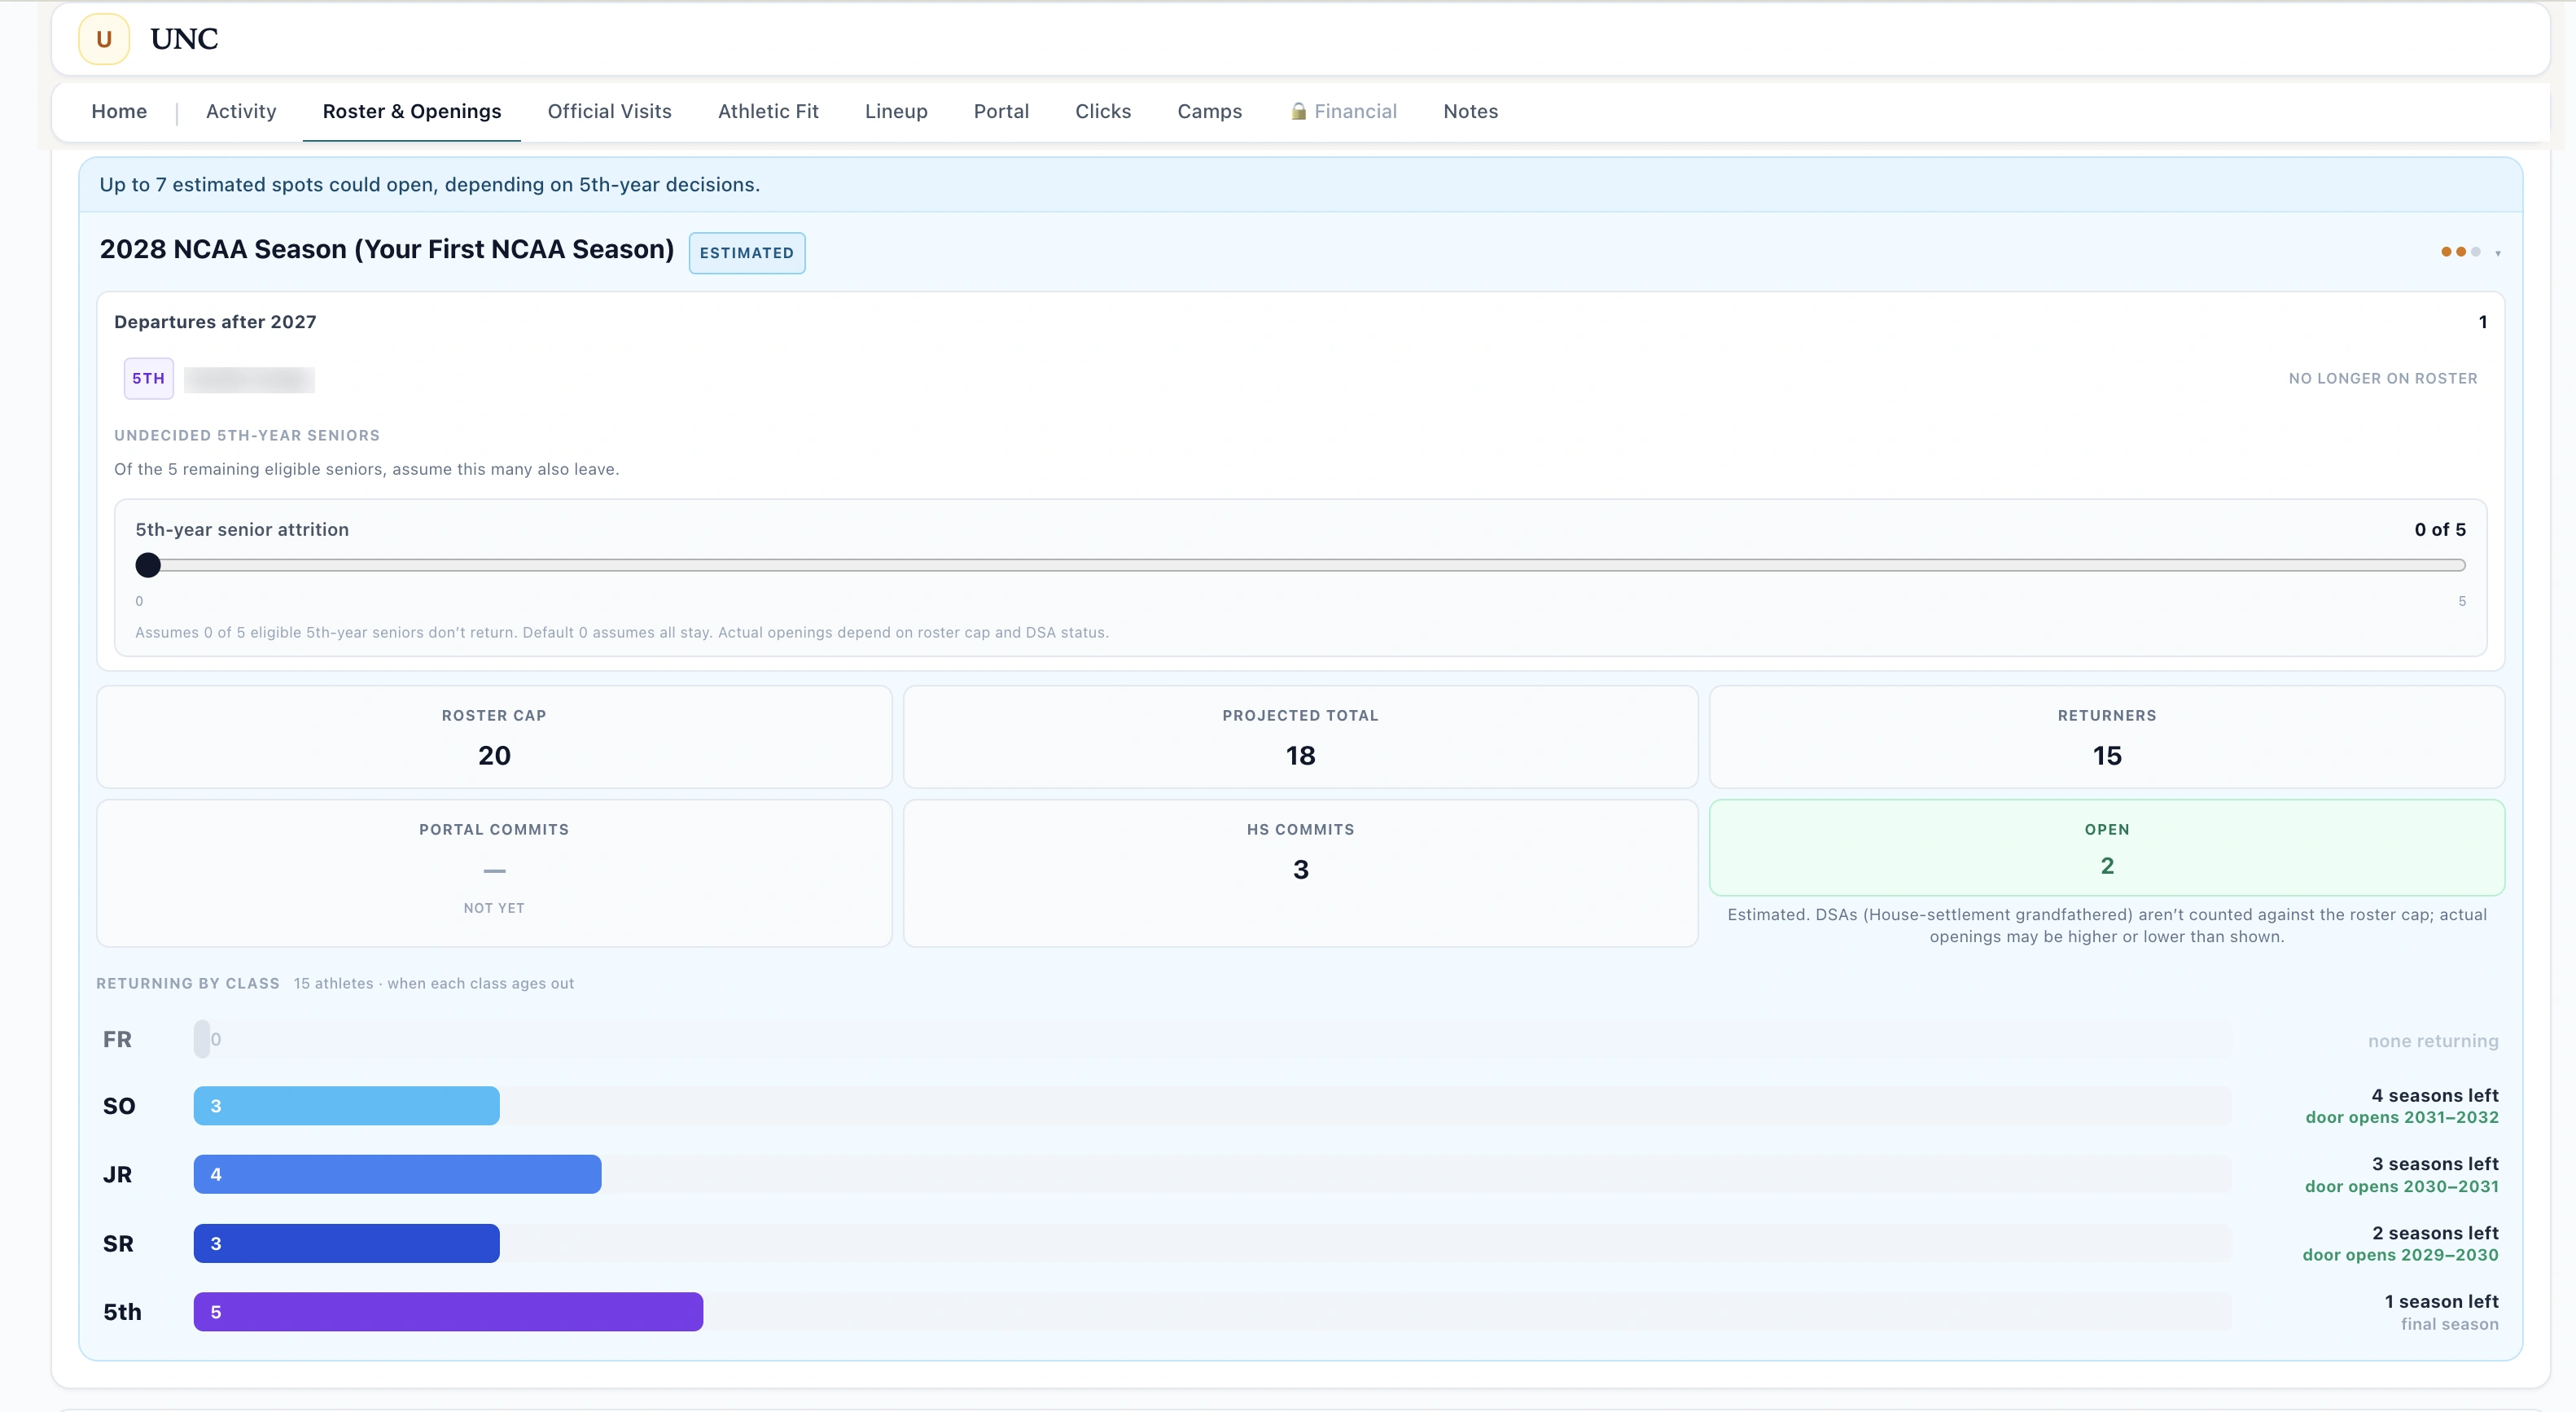Viewport: 2576px width, 1412px height.
Task: Open the Official Visits tab
Action: pos(610,111)
